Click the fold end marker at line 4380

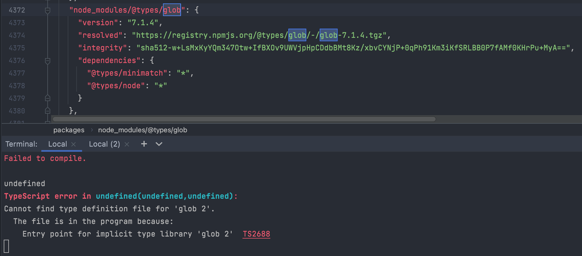[48, 111]
